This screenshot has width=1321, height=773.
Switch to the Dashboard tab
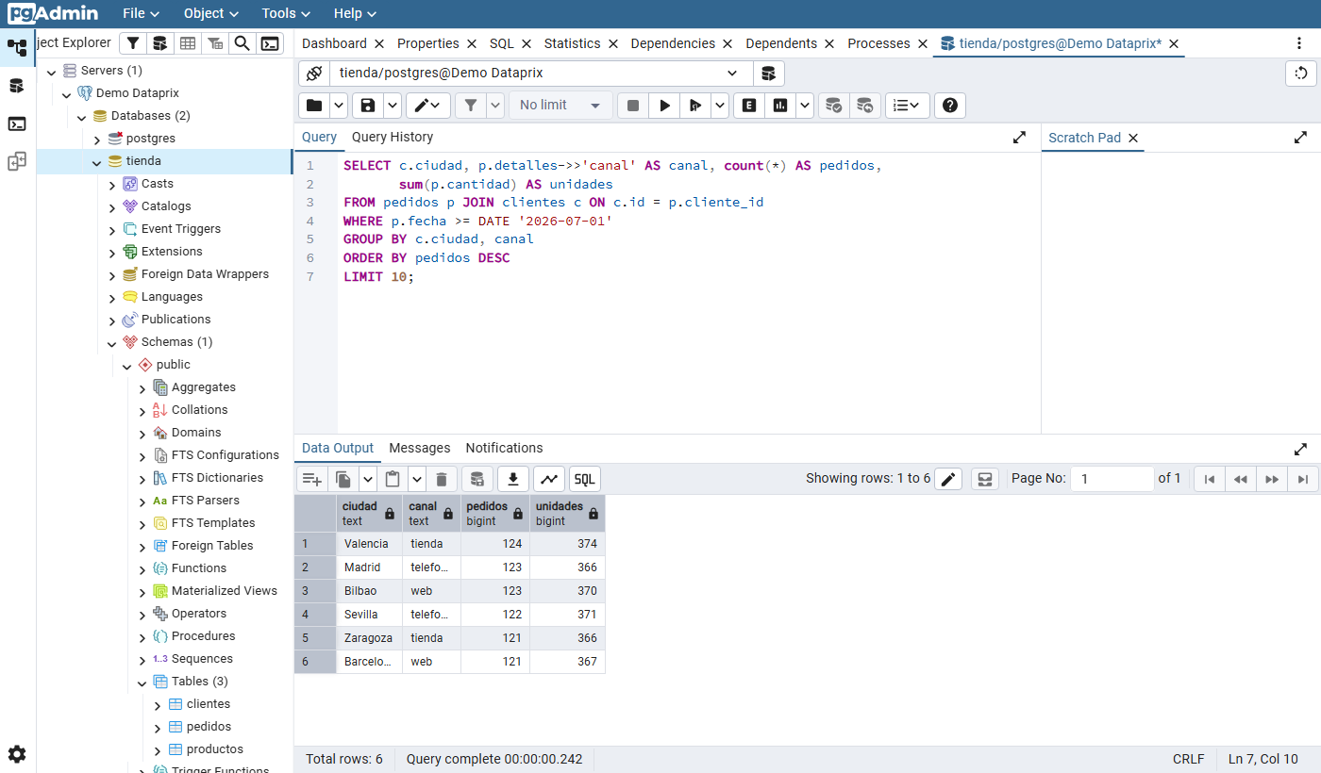coord(334,43)
